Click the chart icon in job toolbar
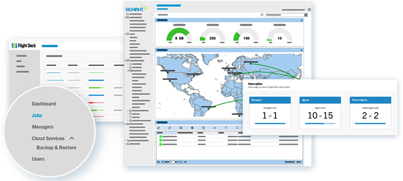 tap(215, 128)
